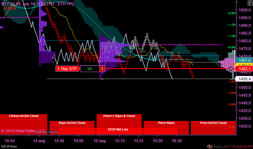Click the -2.00% percent level label

click(232, 104)
